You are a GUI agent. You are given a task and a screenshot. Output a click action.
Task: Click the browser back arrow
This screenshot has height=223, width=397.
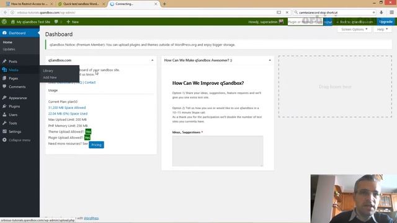click(x=6, y=12)
